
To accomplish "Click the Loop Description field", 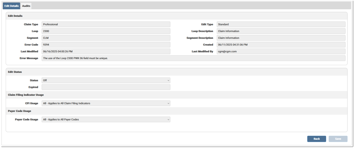I will (x=281, y=31).
